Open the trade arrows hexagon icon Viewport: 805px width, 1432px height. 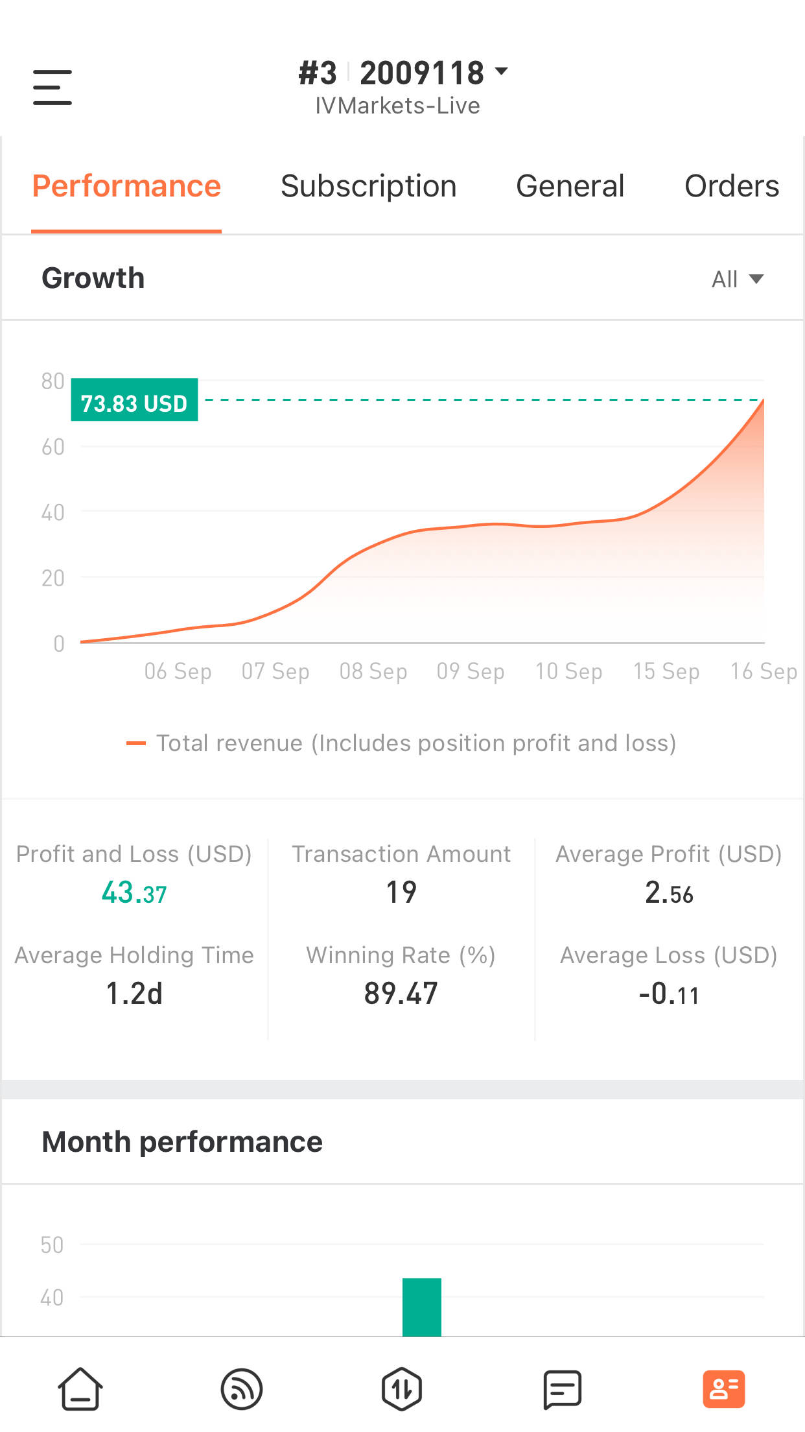(402, 1389)
